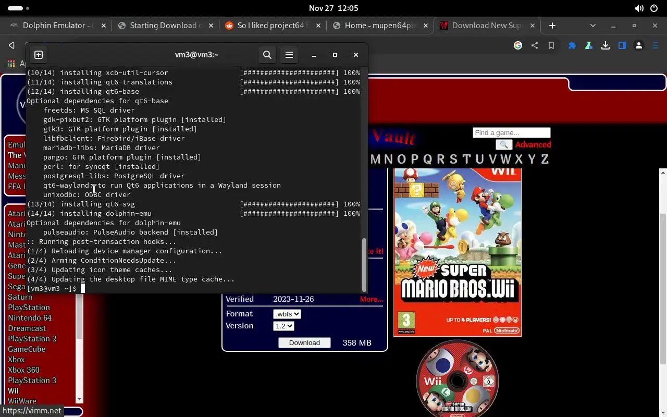The height and width of the screenshot is (417, 667).
Task: Open the Version 1.2 dropdown
Action: [284, 326]
